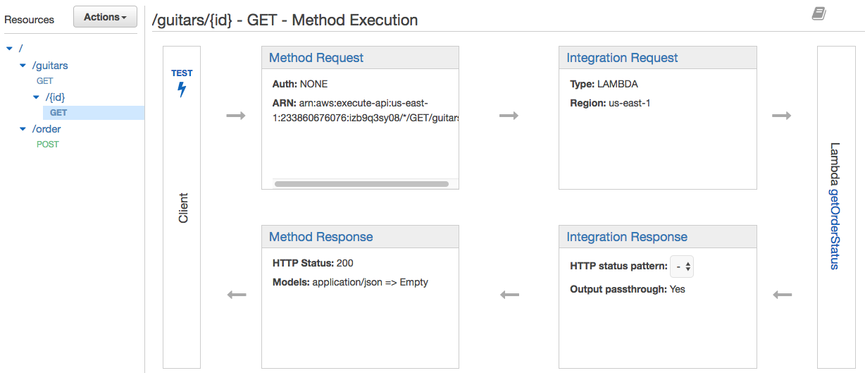Image resolution: width=865 pixels, height=373 pixels.
Task: Open the Integration Response settings
Action: [x=627, y=237]
